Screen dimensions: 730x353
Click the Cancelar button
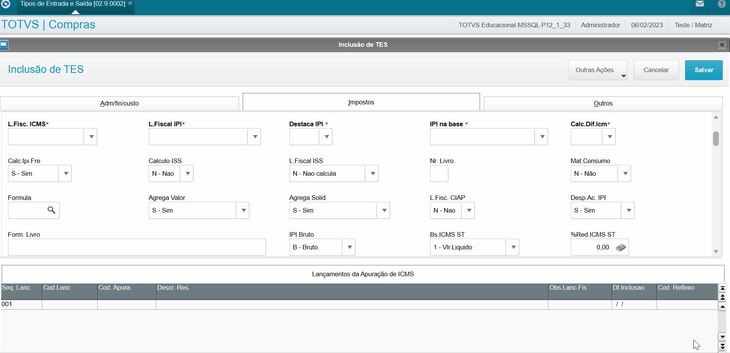tap(656, 70)
